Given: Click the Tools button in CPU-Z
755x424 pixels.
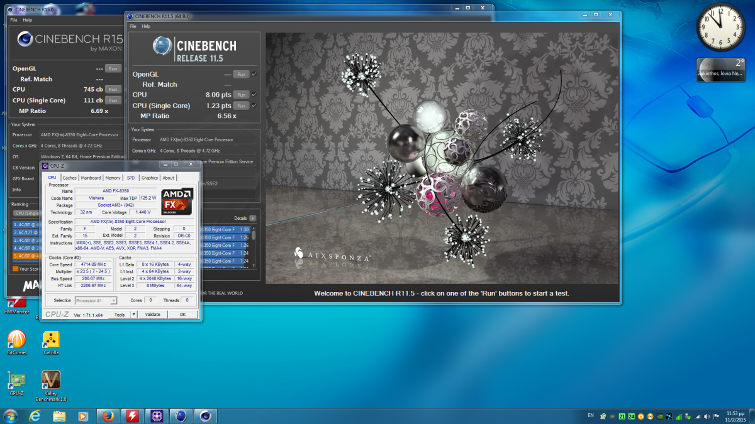Looking at the screenshot, I should click(120, 314).
